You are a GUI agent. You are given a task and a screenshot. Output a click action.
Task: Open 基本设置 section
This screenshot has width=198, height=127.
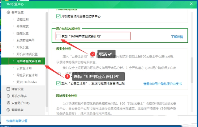17,12
